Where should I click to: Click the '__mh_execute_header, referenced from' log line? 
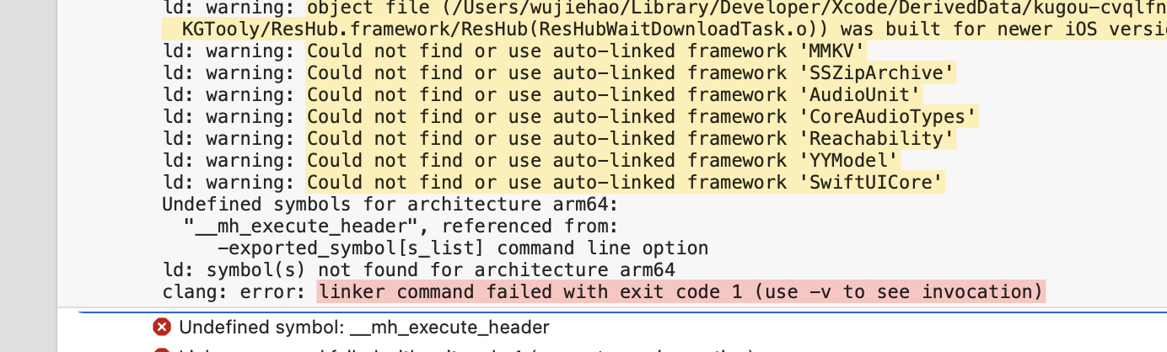click(401, 227)
